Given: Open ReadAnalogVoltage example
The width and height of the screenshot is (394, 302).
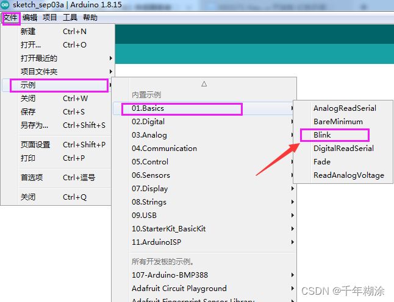Looking at the screenshot, I should pyautogui.click(x=343, y=175).
